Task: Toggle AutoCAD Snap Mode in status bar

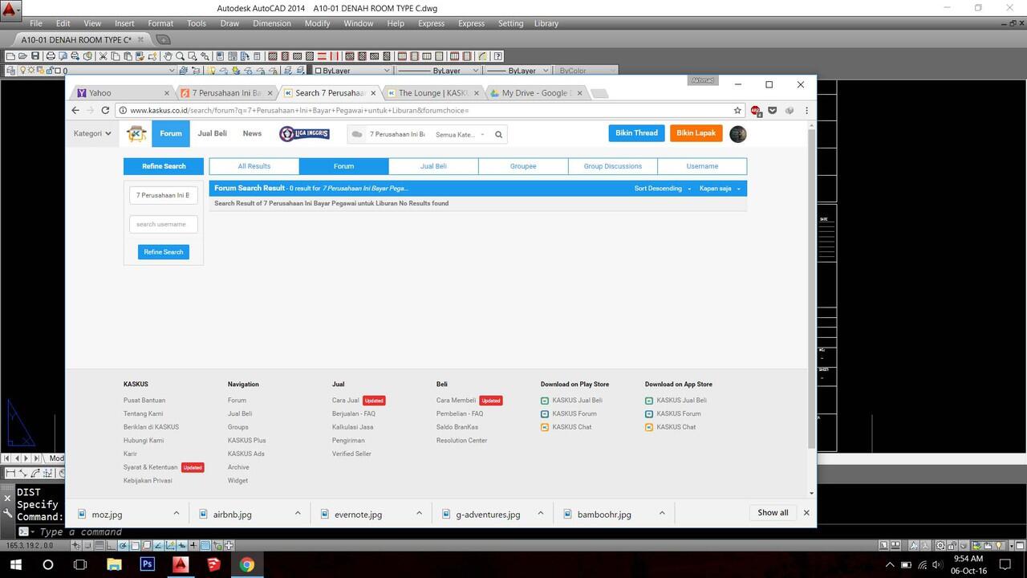Action: point(87,546)
